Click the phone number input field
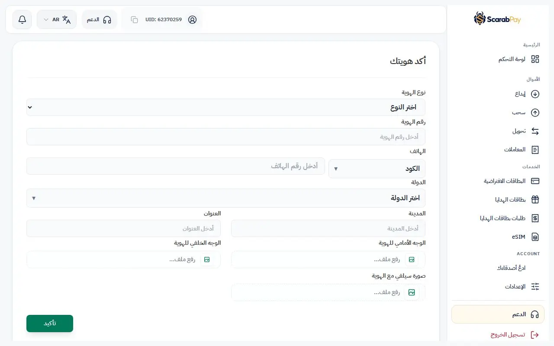 (x=176, y=166)
